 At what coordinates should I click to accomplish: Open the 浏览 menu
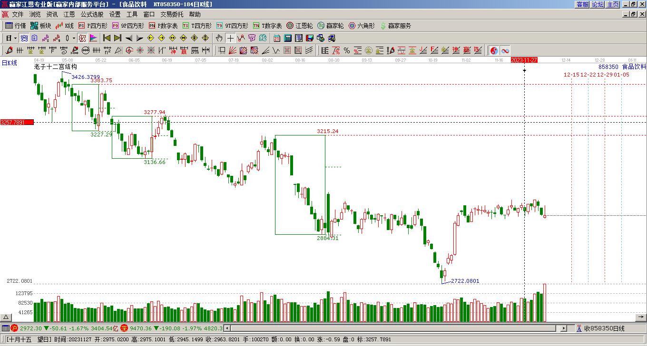[35, 15]
